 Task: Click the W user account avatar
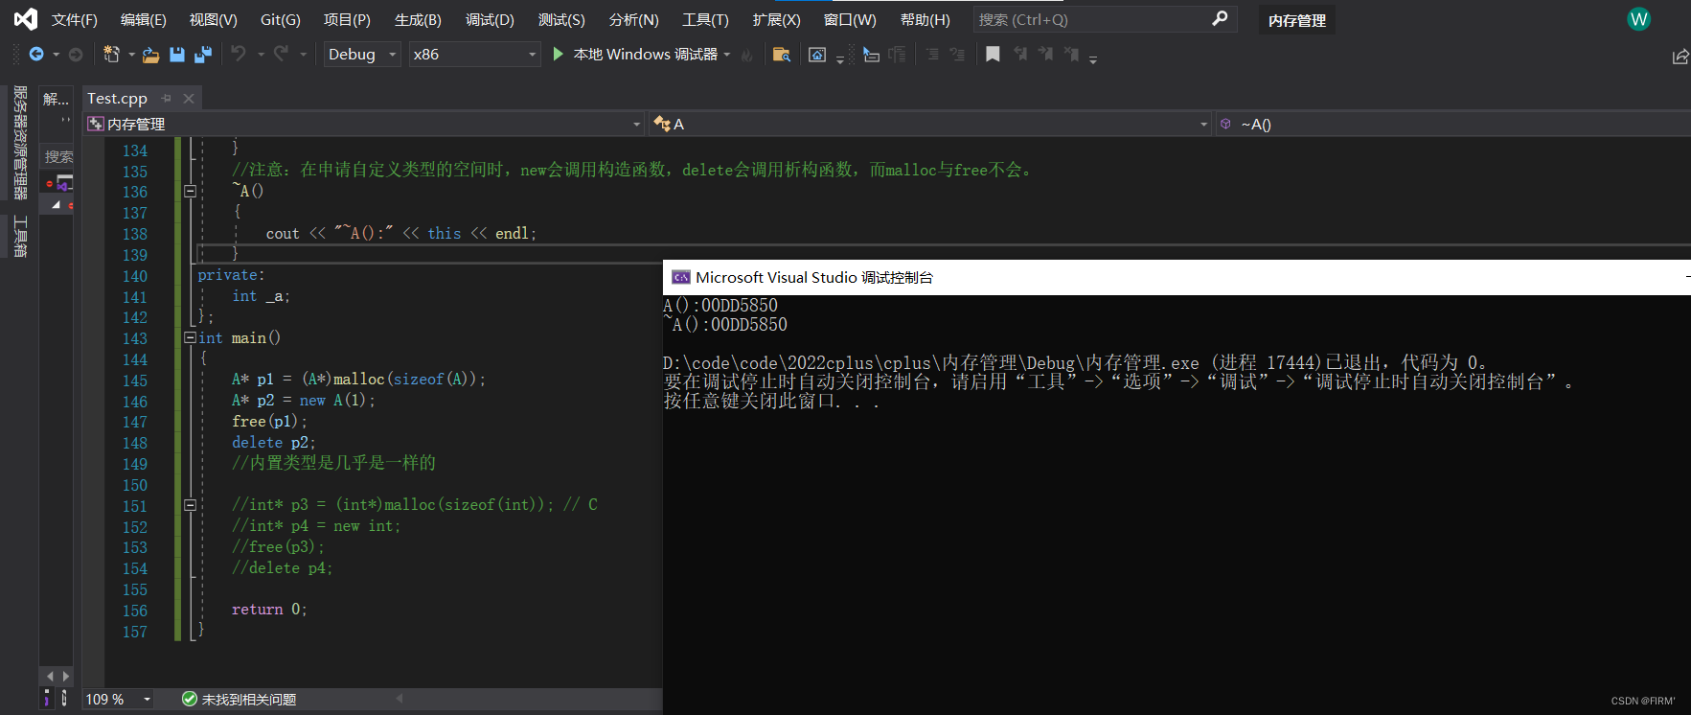click(1639, 19)
